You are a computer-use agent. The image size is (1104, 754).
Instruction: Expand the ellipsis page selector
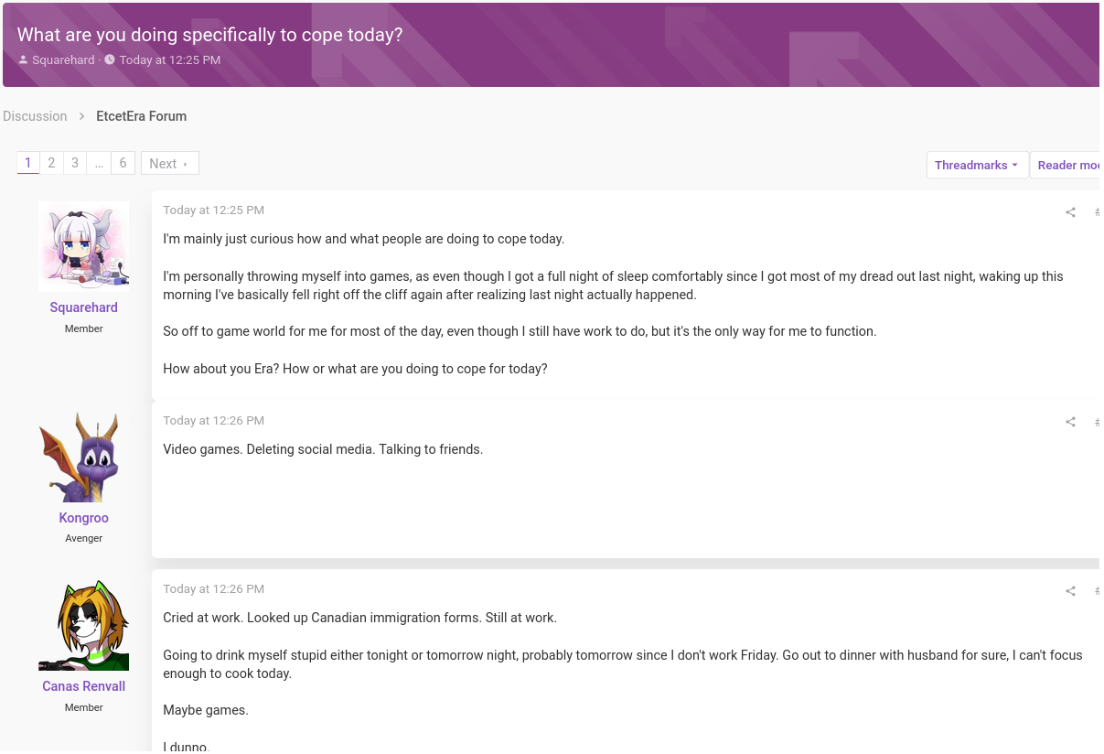click(x=99, y=163)
